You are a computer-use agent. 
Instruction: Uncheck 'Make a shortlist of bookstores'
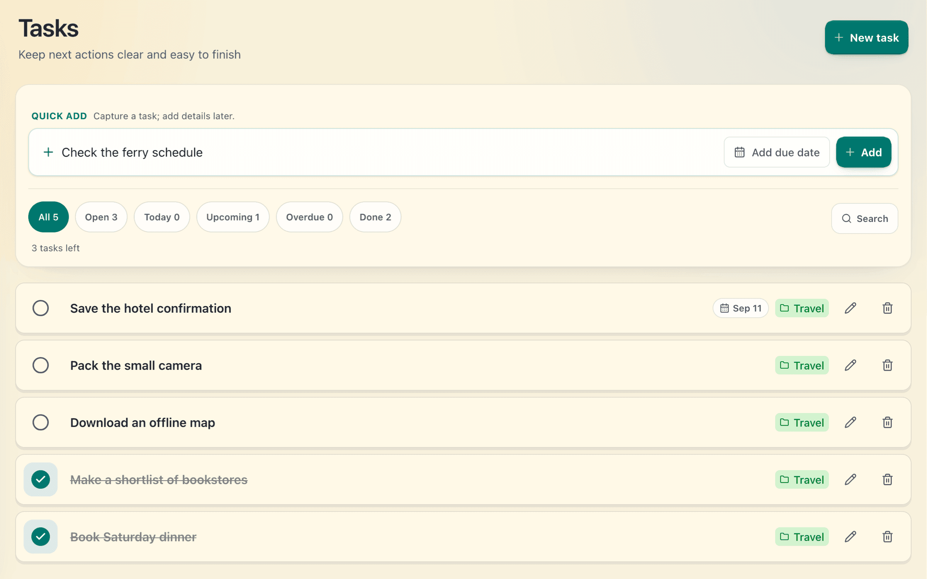point(41,479)
